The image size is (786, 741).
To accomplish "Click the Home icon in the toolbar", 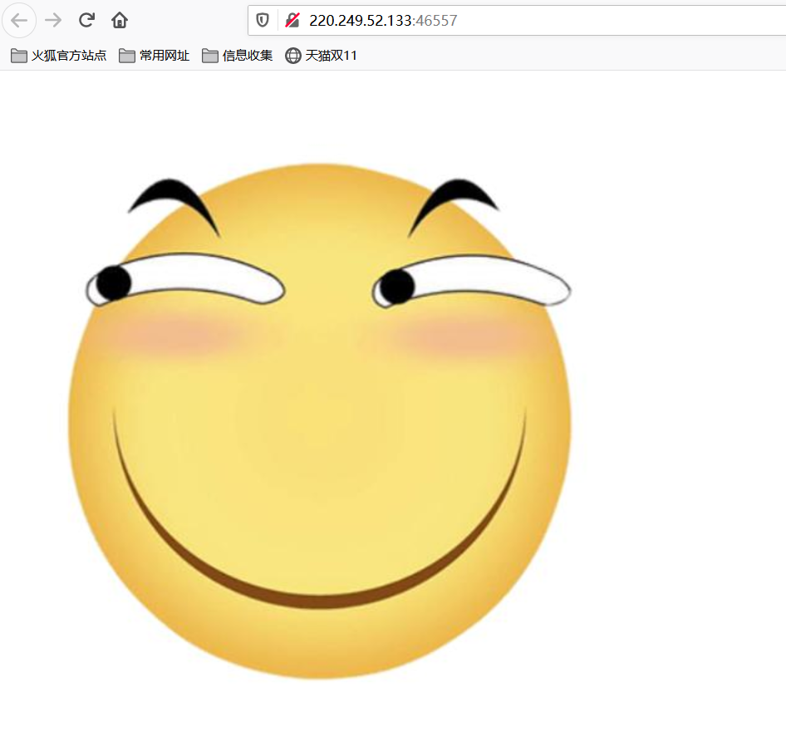I will (119, 20).
